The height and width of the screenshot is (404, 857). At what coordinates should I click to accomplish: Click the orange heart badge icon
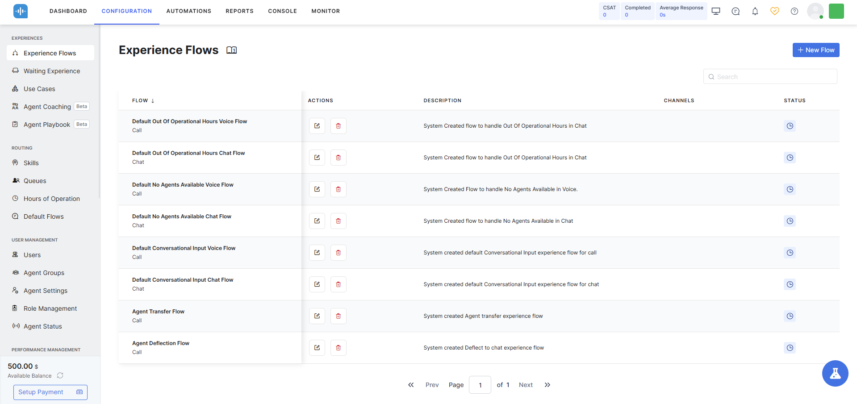pos(775,11)
